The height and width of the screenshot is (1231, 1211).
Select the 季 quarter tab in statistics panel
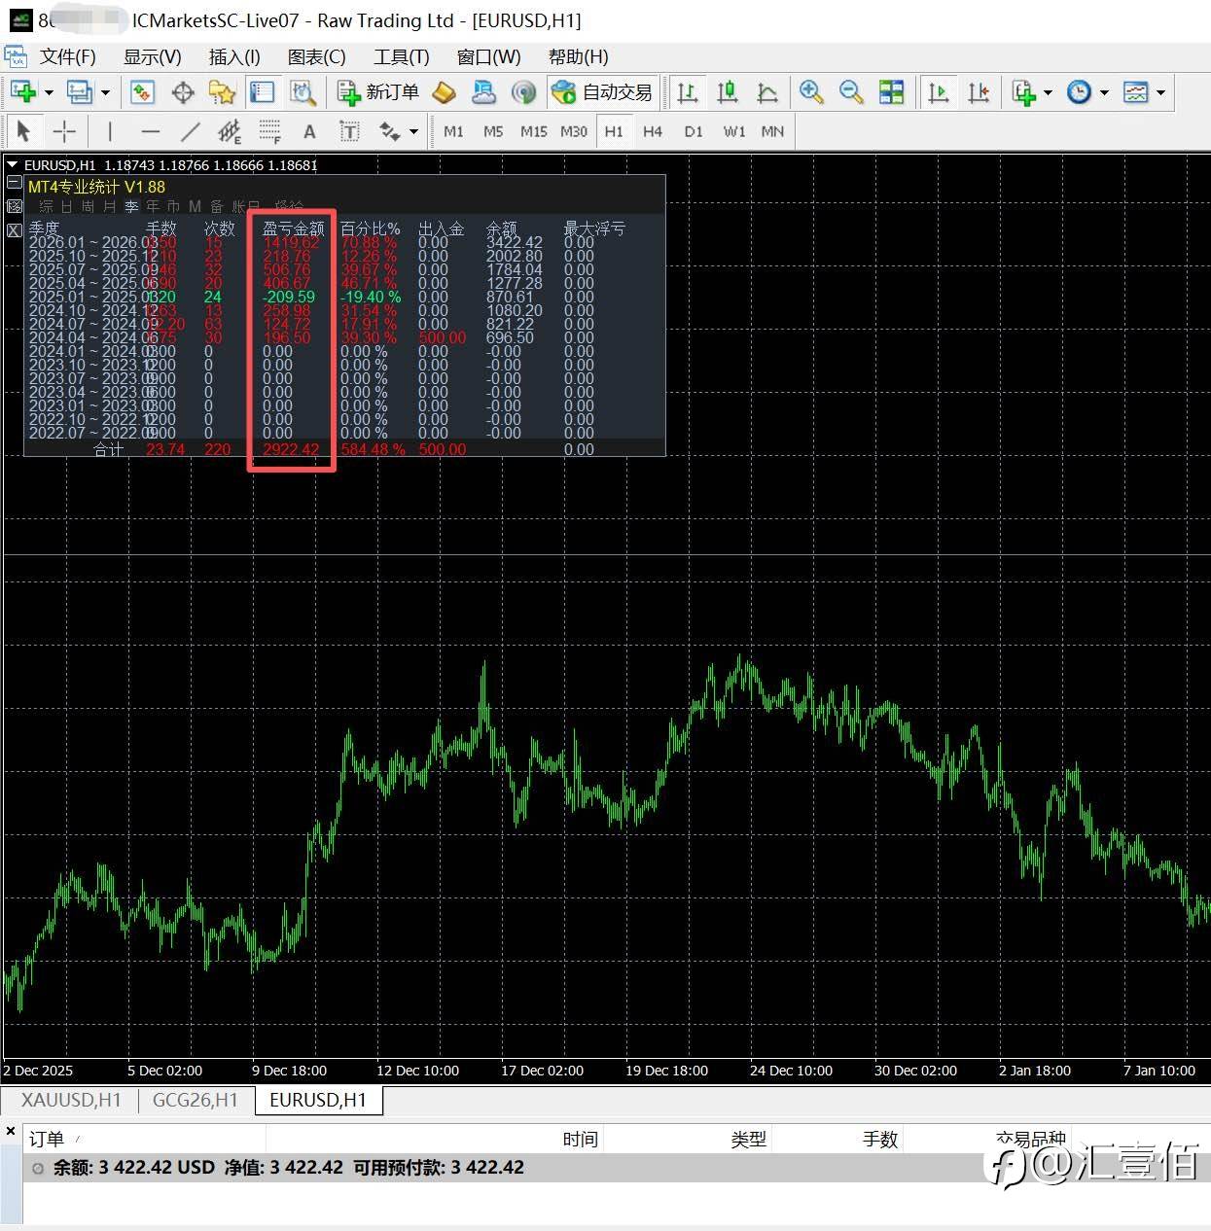click(x=130, y=206)
